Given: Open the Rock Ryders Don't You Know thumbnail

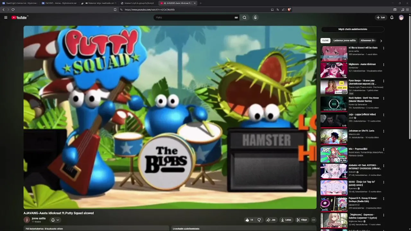Looking at the screenshot, I should [334, 104].
